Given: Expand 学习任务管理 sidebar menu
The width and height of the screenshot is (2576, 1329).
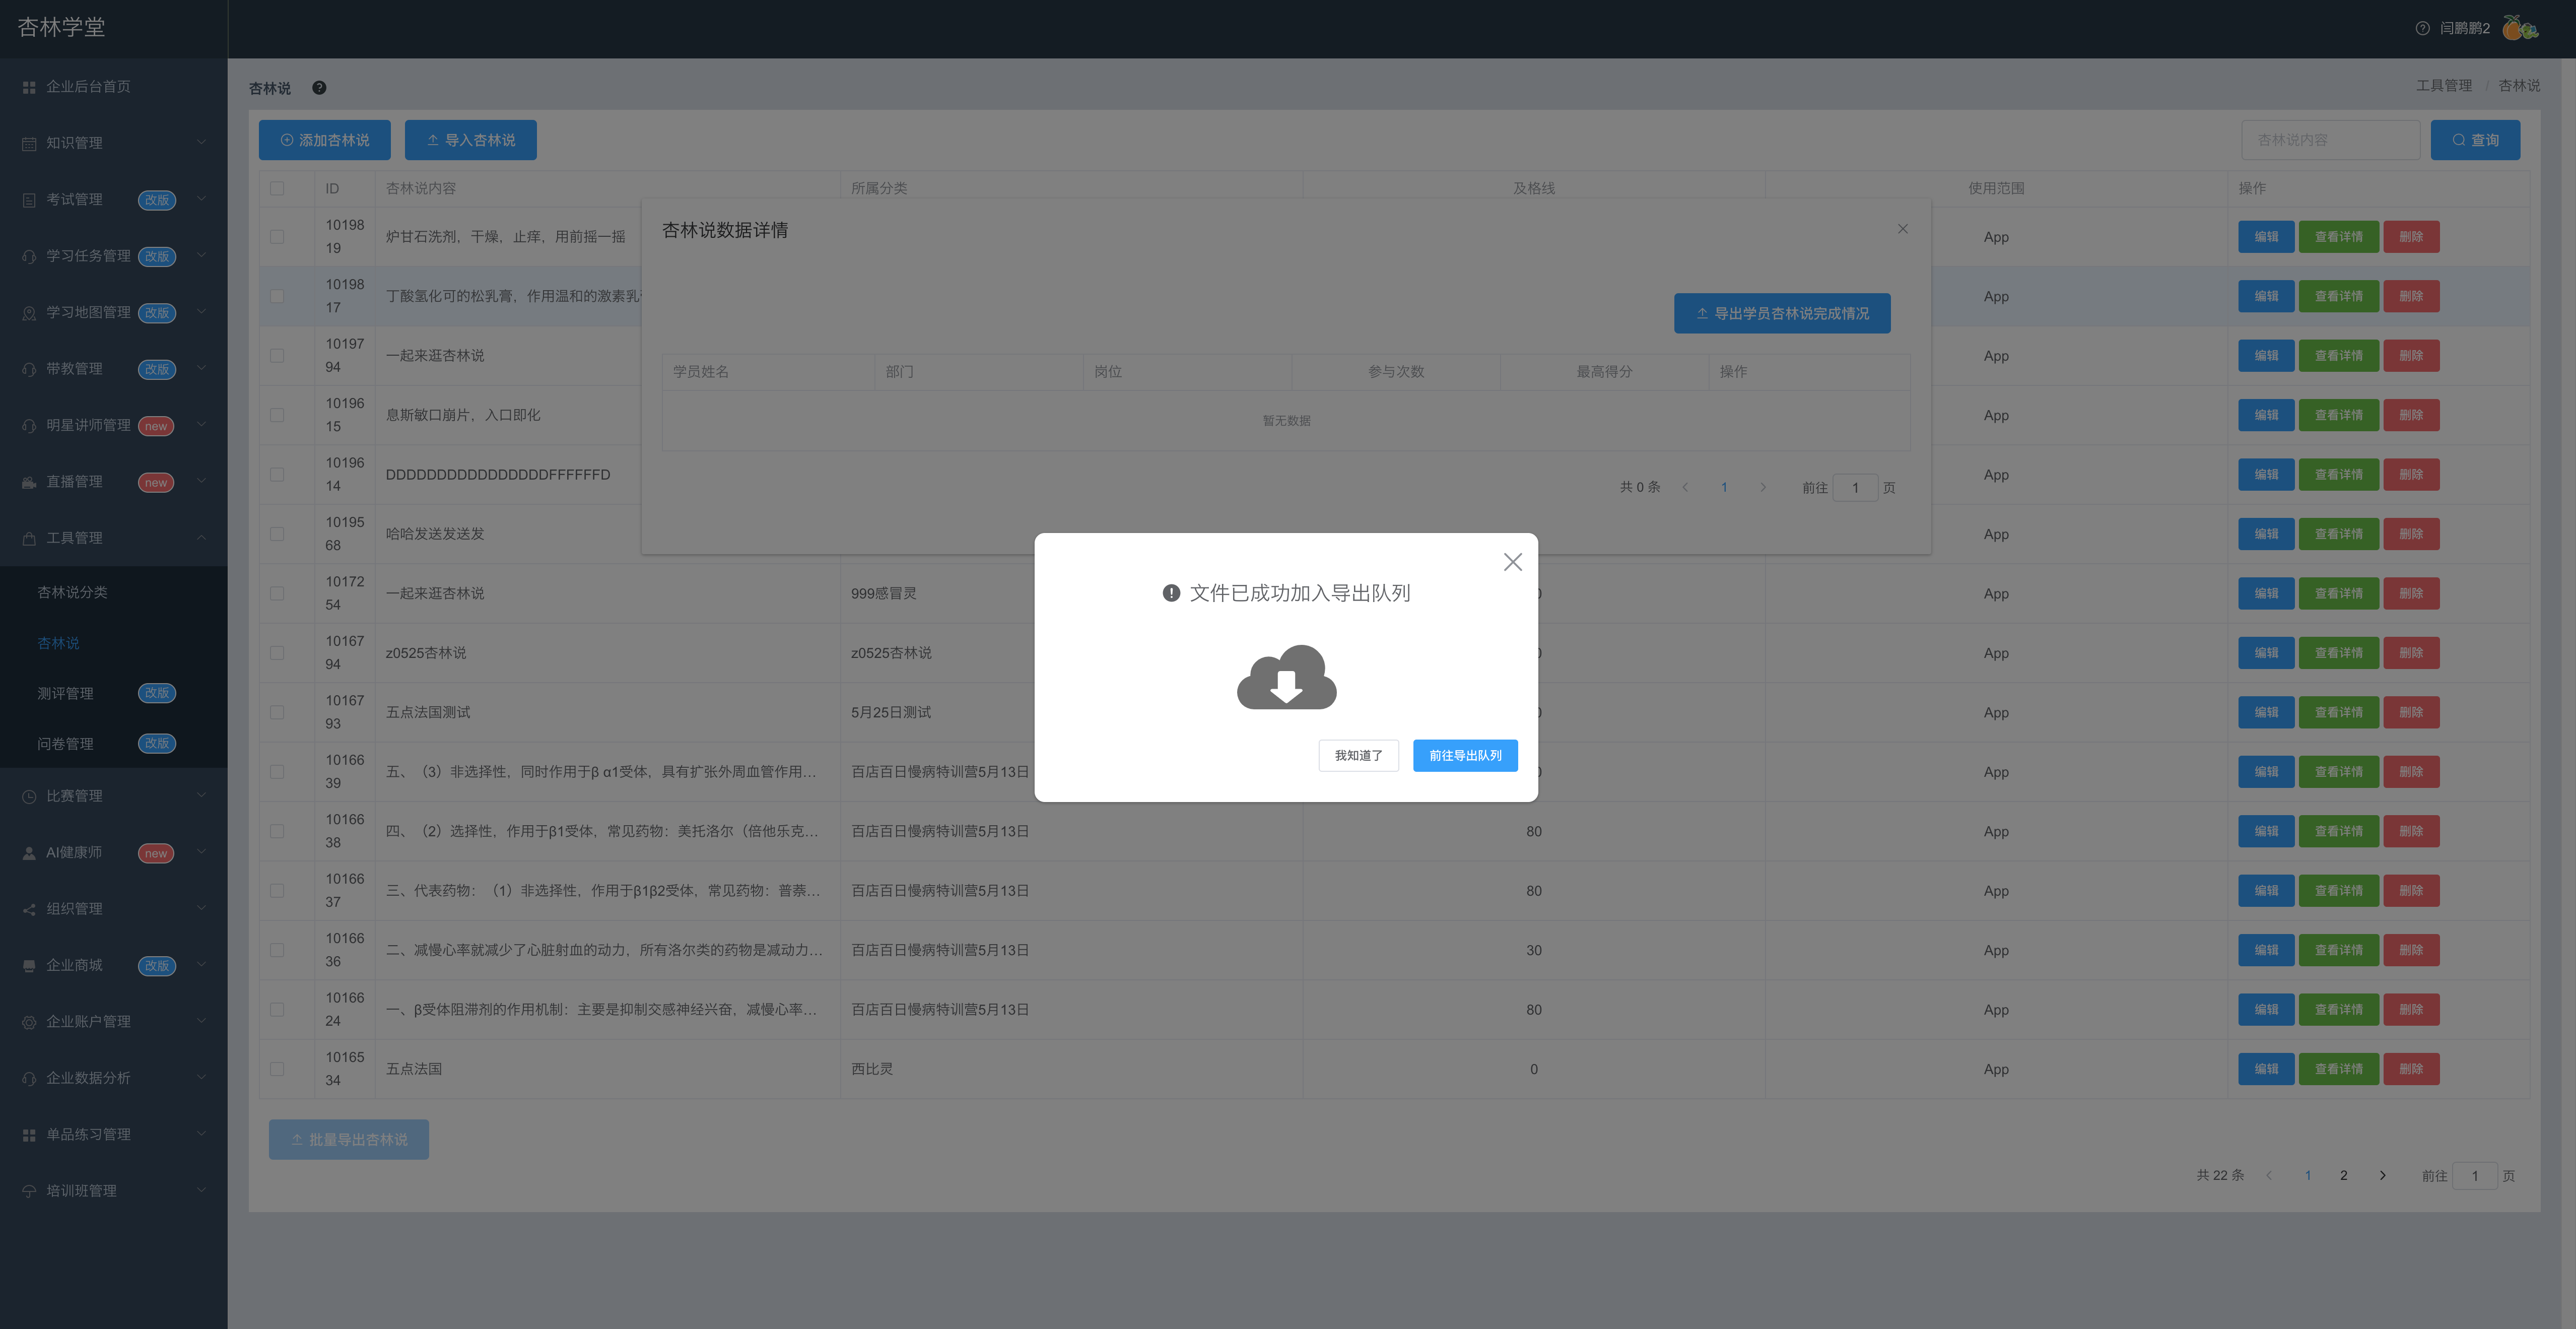Looking at the screenshot, I should pyautogui.click(x=113, y=256).
